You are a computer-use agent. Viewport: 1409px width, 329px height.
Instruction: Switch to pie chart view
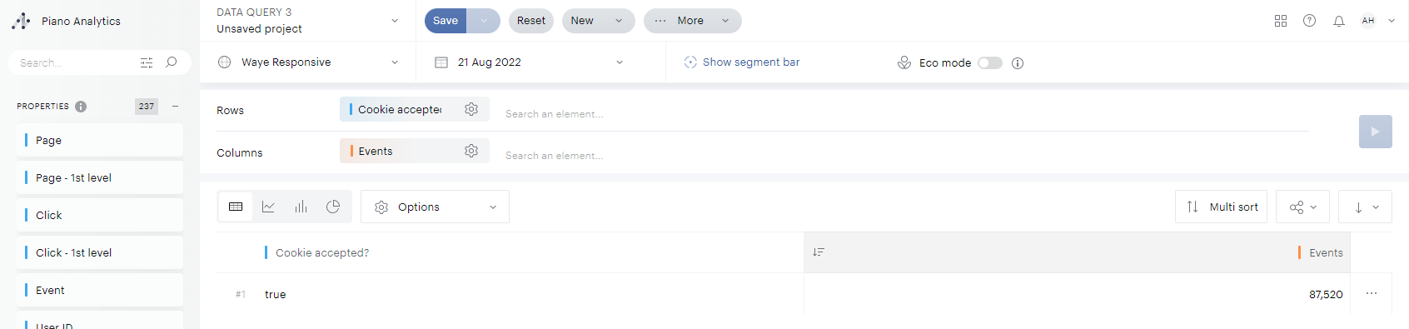[333, 207]
